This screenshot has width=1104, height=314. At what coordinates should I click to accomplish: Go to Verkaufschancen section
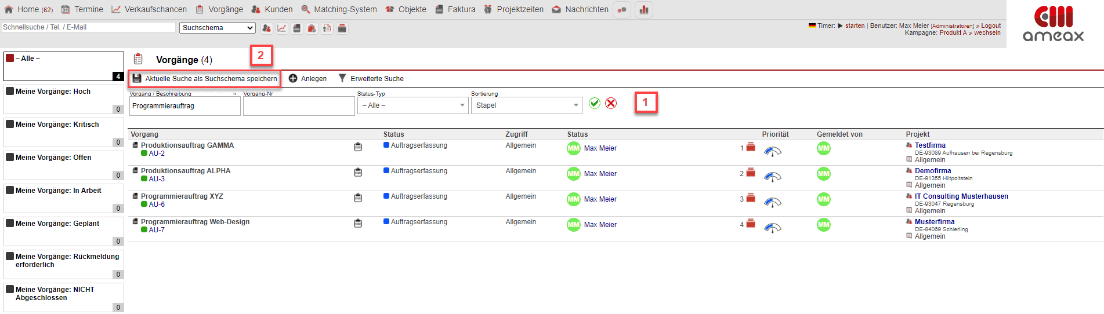point(149,9)
